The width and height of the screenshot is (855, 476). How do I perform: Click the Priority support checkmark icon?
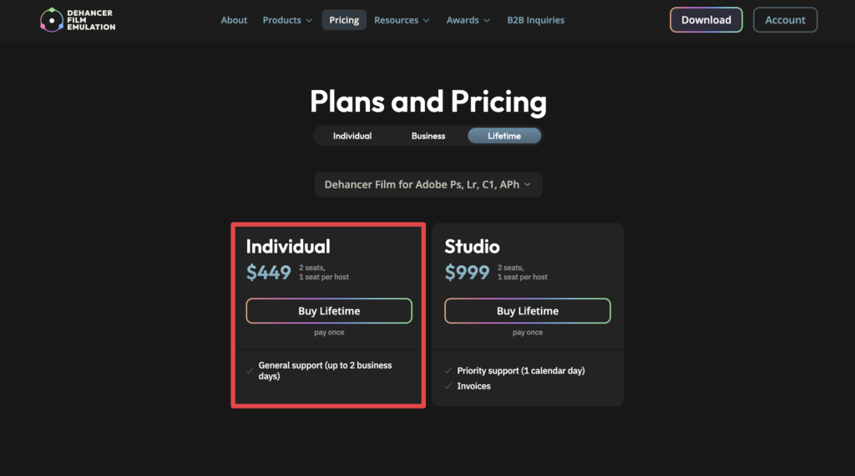(448, 370)
